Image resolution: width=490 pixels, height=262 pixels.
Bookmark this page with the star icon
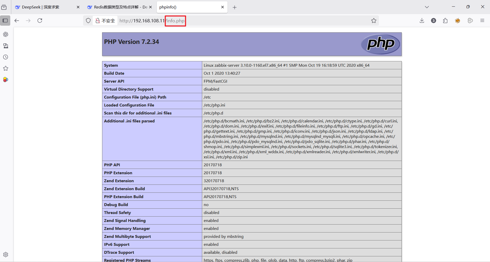(374, 21)
